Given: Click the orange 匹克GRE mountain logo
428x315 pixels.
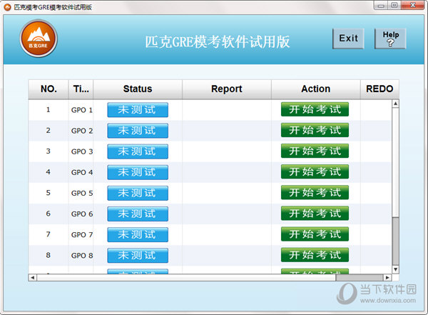Looking at the screenshot, I should [39, 39].
